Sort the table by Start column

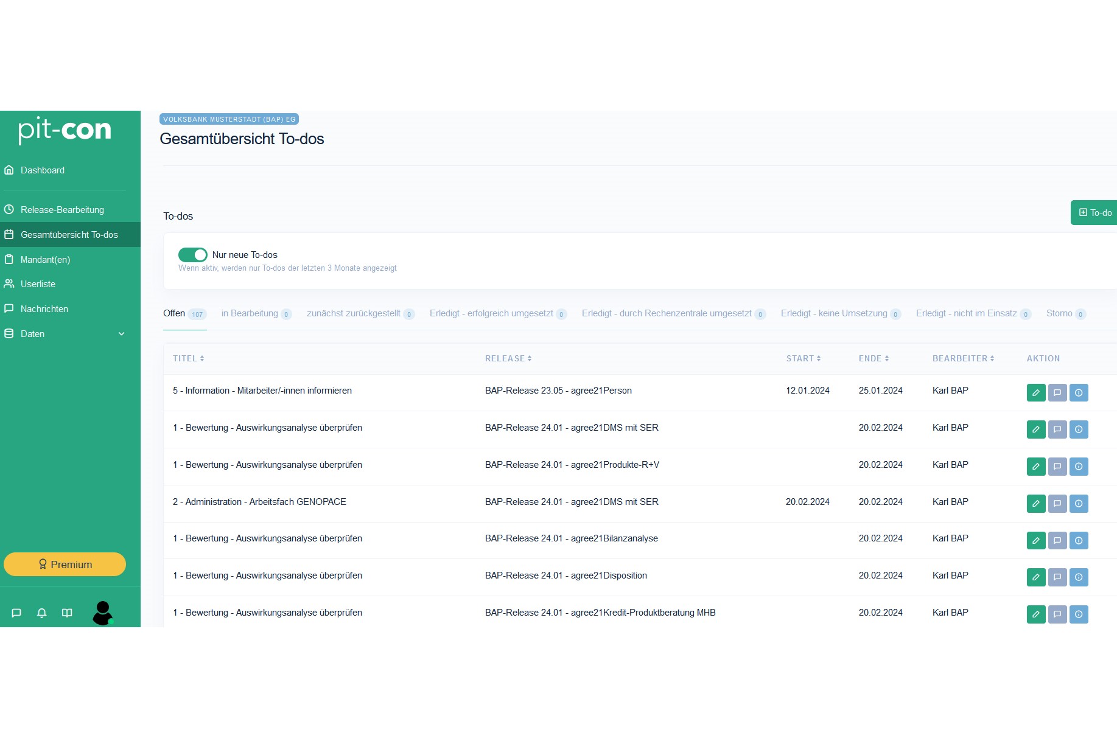(804, 358)
